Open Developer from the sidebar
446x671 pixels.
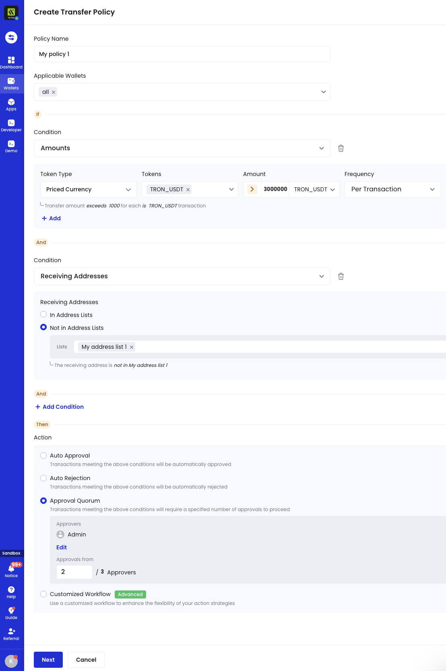tap(11, 126)
